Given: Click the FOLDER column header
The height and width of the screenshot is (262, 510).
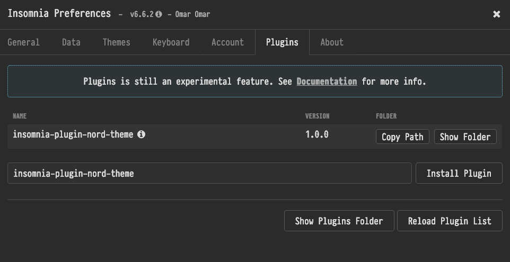Looking at the screenshot, I should (386, 116).
